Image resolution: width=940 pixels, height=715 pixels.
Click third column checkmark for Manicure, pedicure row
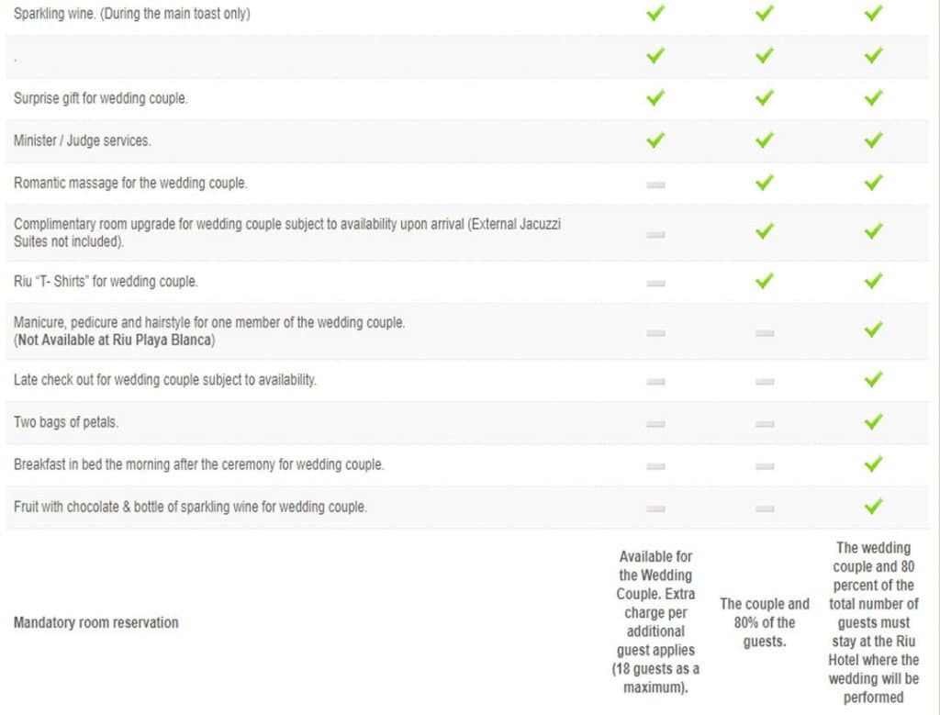tap(873, 329)
